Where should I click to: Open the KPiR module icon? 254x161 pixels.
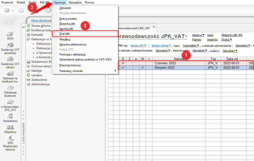10,35
